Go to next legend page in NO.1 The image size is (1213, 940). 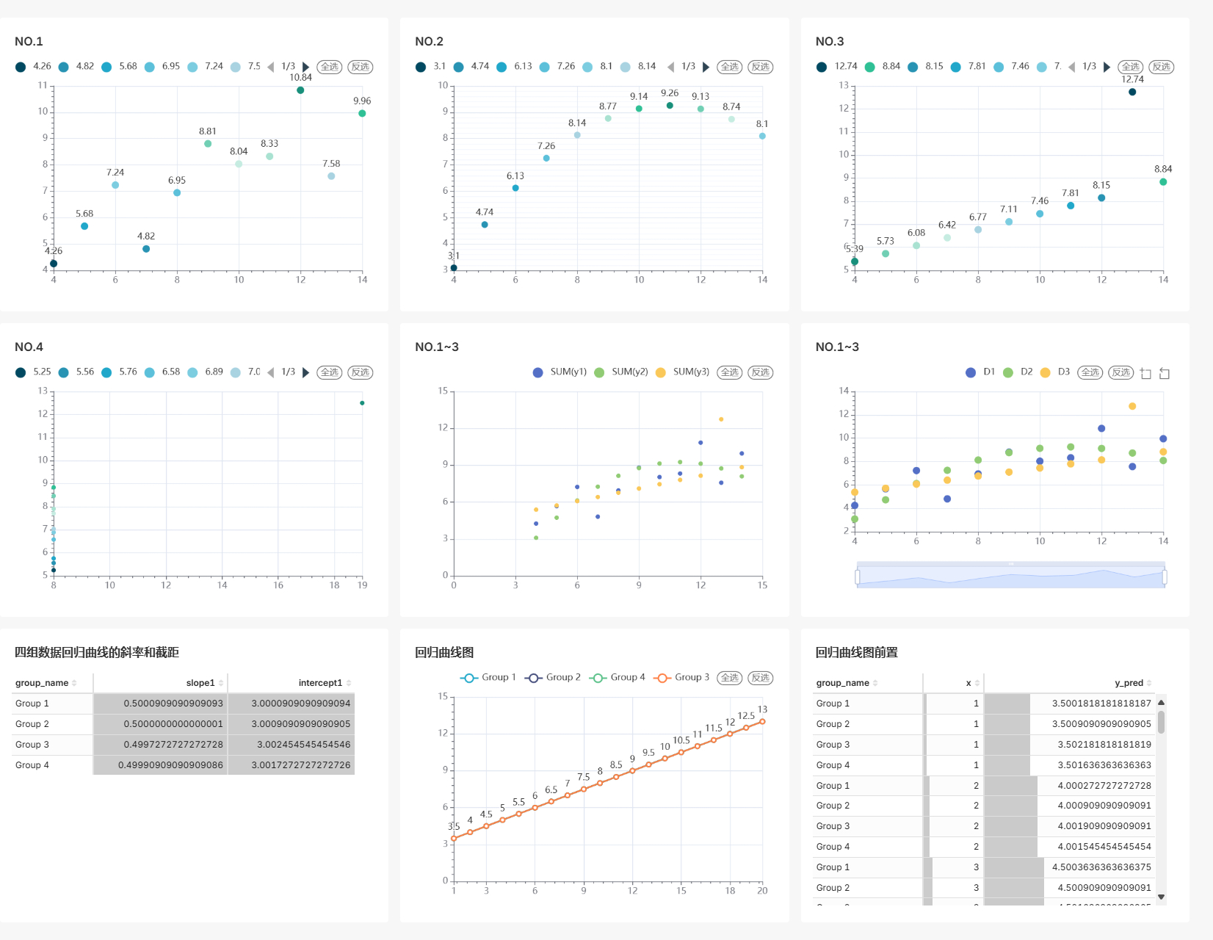[306, 67]
